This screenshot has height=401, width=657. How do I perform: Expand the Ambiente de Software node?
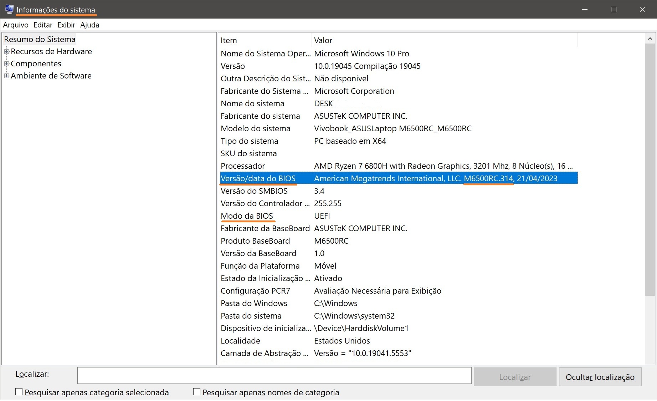click(6, 76)
